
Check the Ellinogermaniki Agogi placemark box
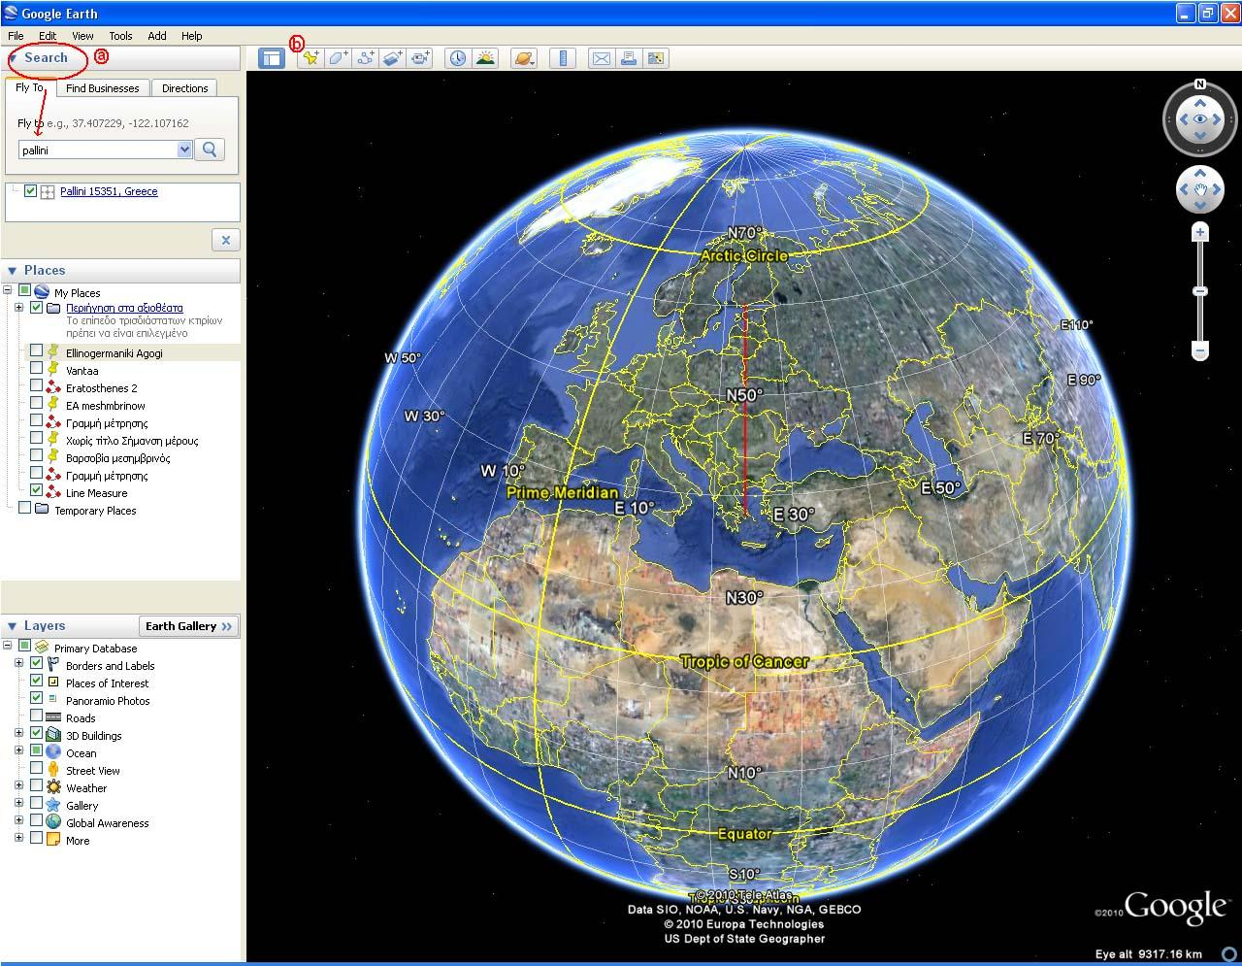tap(36, 351)
